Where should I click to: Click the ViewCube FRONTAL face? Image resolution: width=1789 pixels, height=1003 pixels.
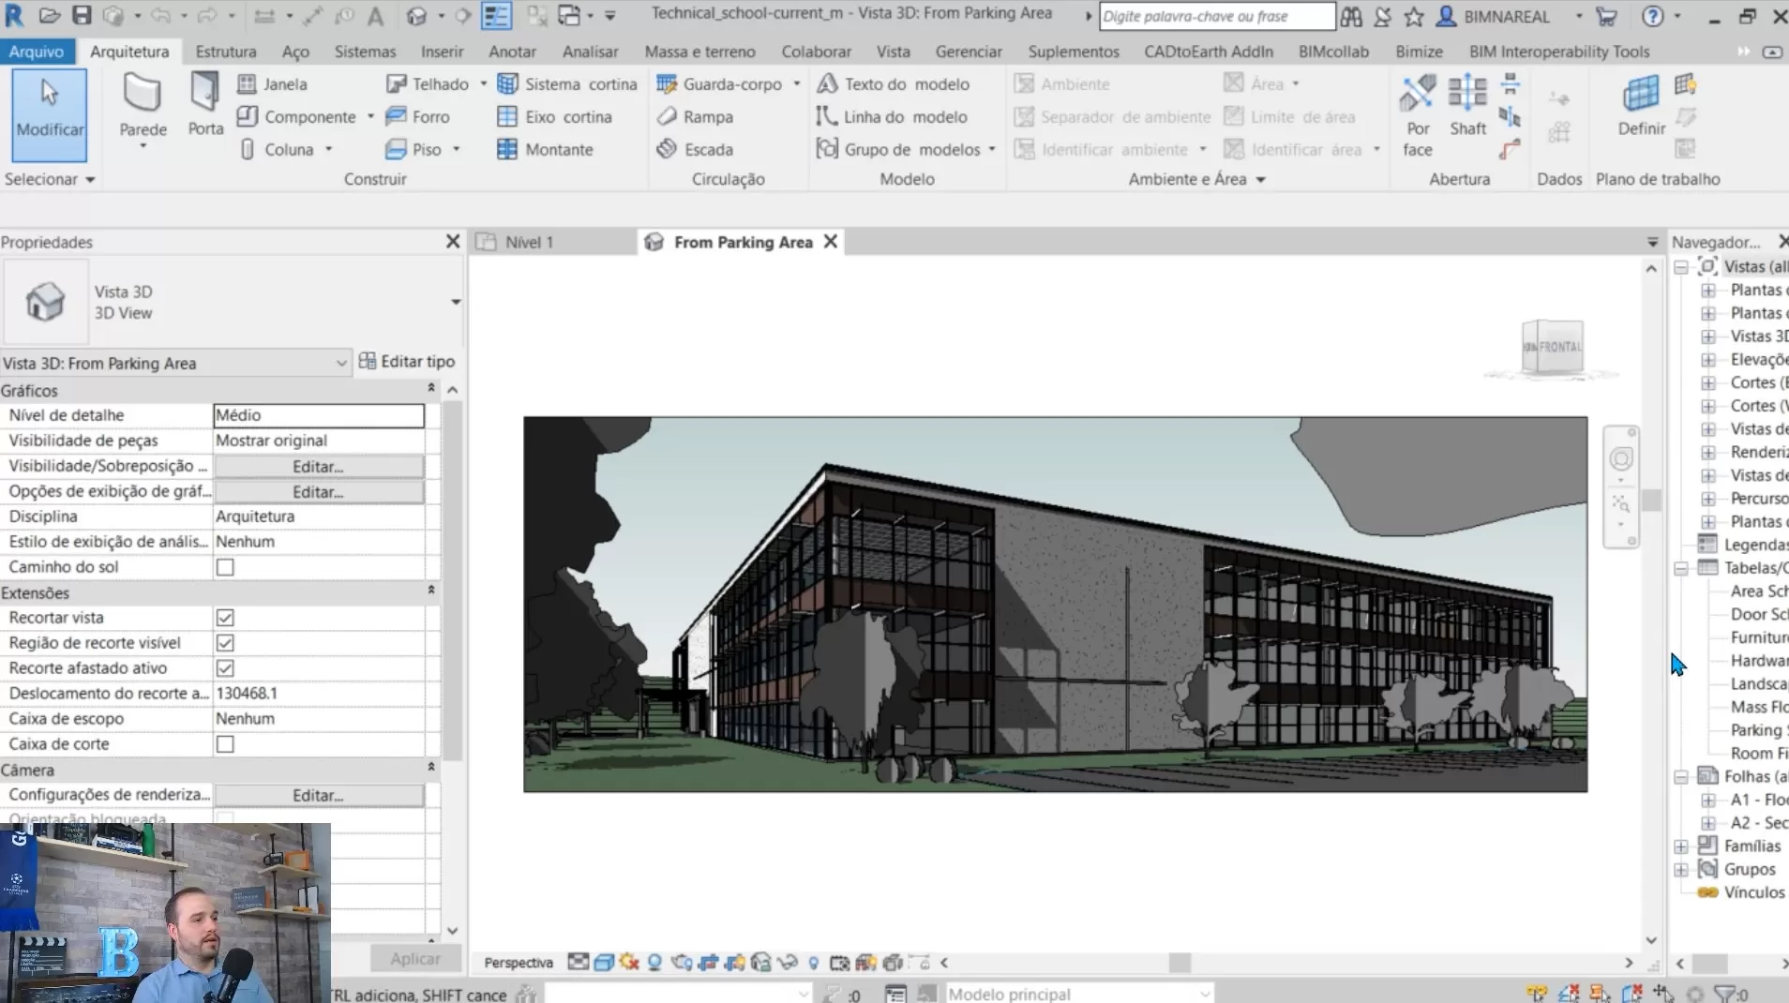tap(1560, 347)
